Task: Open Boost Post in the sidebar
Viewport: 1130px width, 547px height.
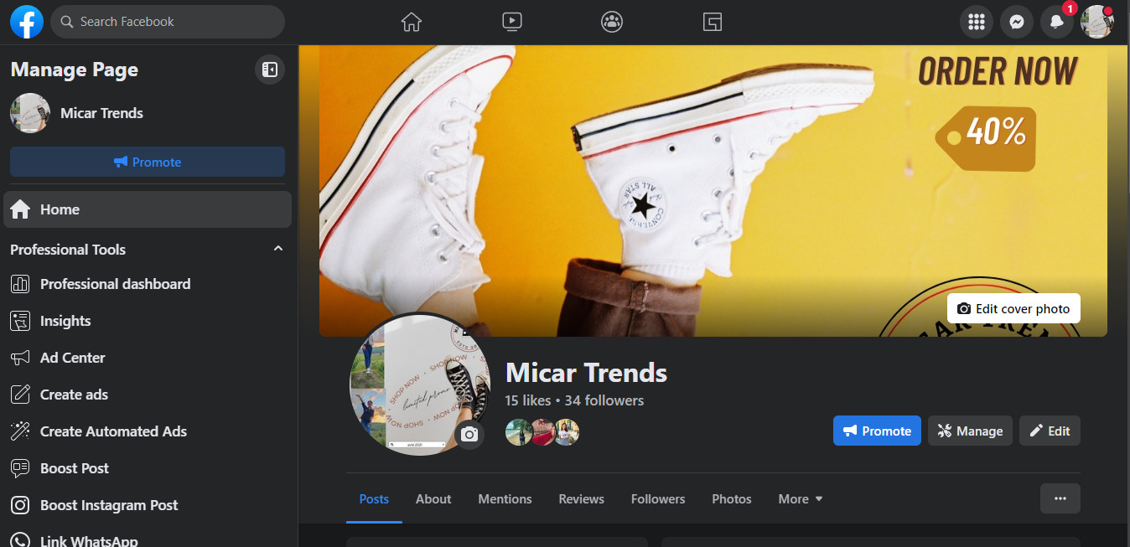Action: click(148, 468)
